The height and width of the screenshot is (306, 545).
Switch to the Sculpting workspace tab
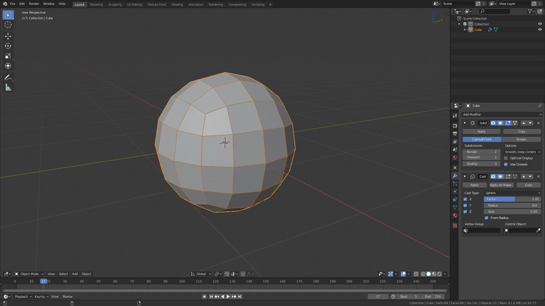115,4
